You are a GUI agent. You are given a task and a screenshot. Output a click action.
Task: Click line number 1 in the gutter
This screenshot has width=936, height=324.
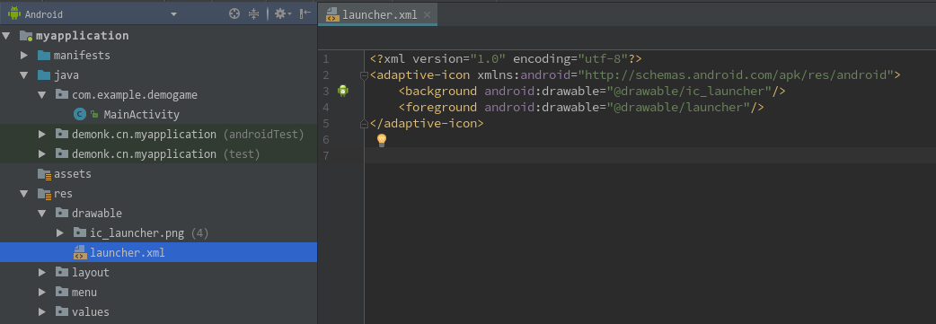(325, 59)
